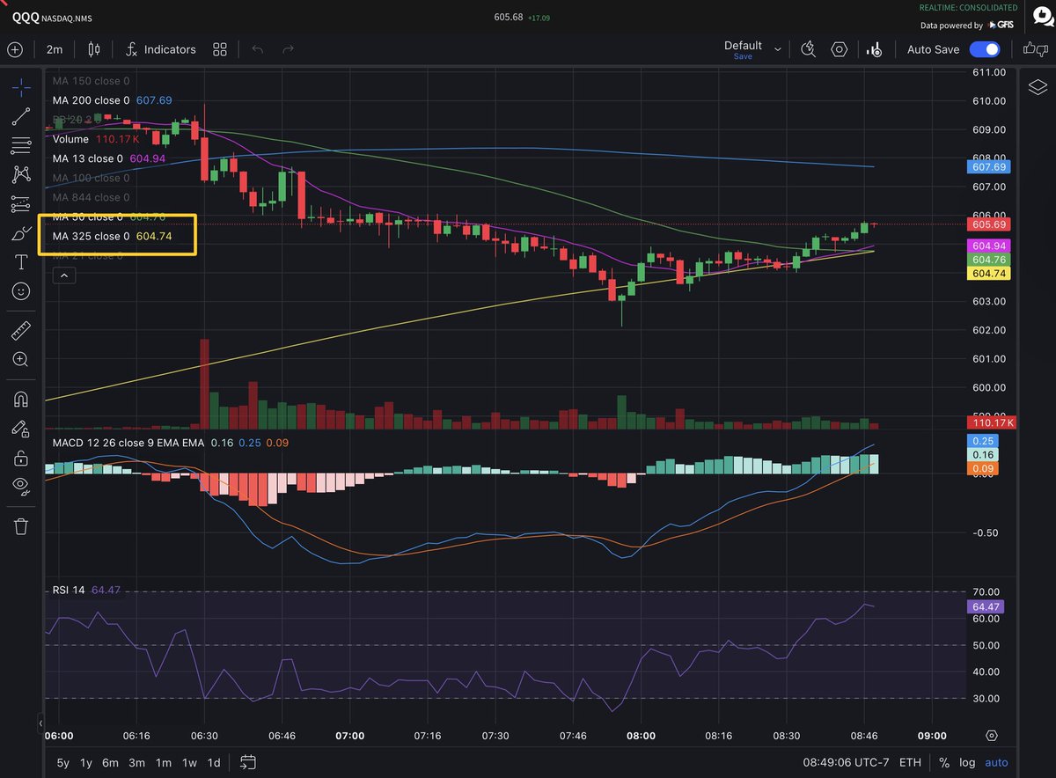Remove drawings with the trash icon
The width and height of the screenshot is (1056, 778).
click(21, 526)
